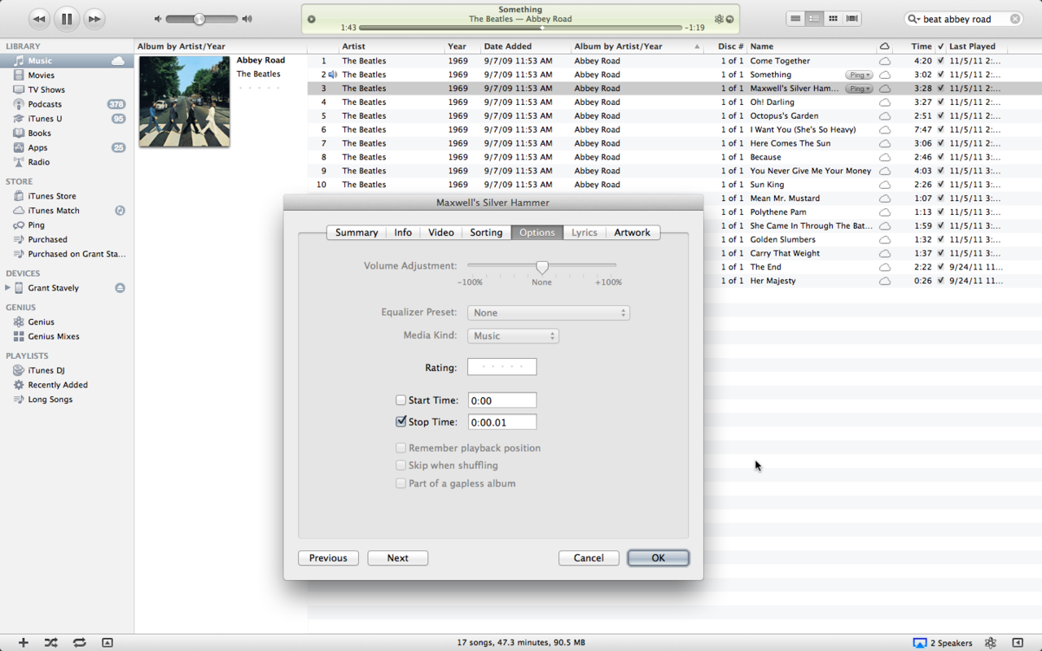1042x651 pixels.
Task: Open Equalizer Preset dropdown
Action: coord(549,312)
